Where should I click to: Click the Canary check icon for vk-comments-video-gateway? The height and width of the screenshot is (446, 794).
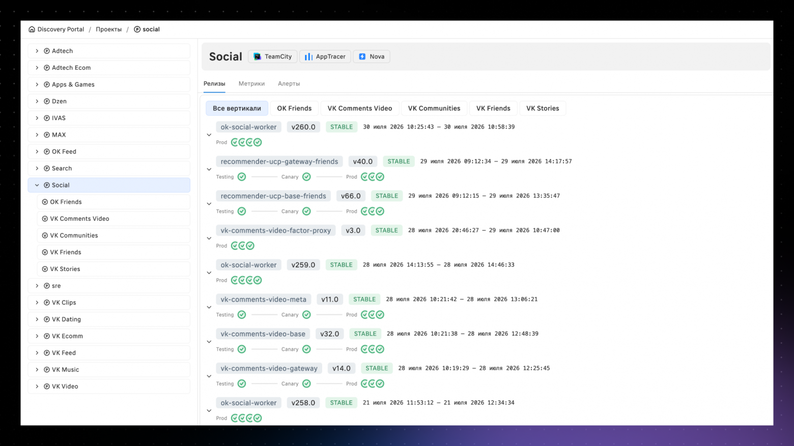306,384
